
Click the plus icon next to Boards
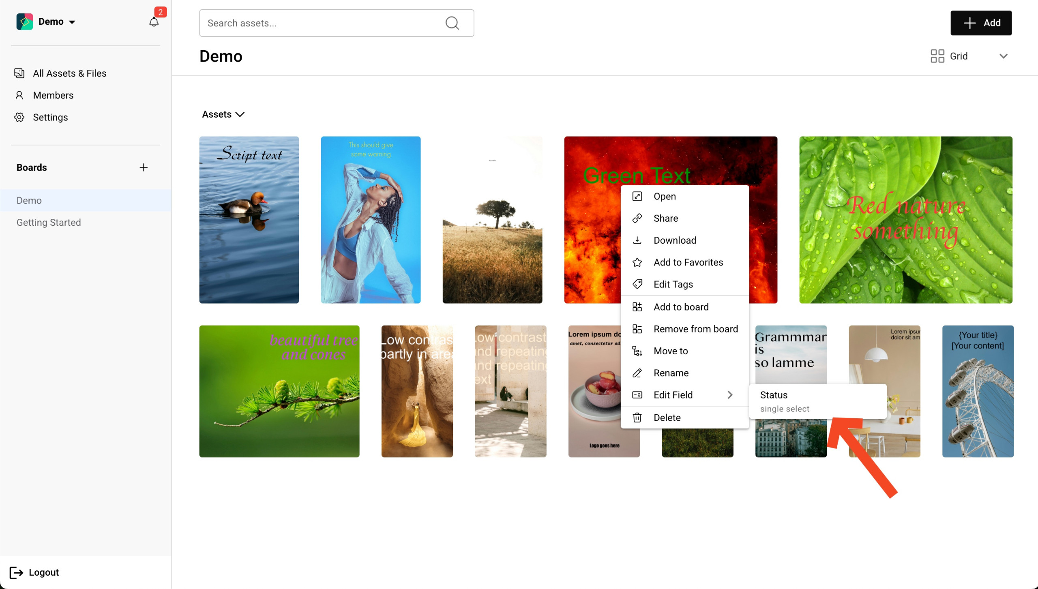click(x=144, y=167)
